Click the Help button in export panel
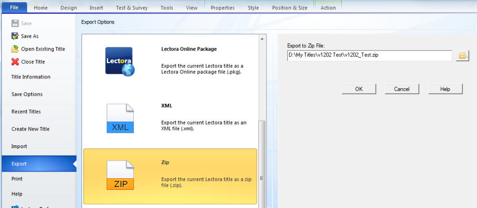The width and height of the screenshot is (477, 208). point(445,89)
